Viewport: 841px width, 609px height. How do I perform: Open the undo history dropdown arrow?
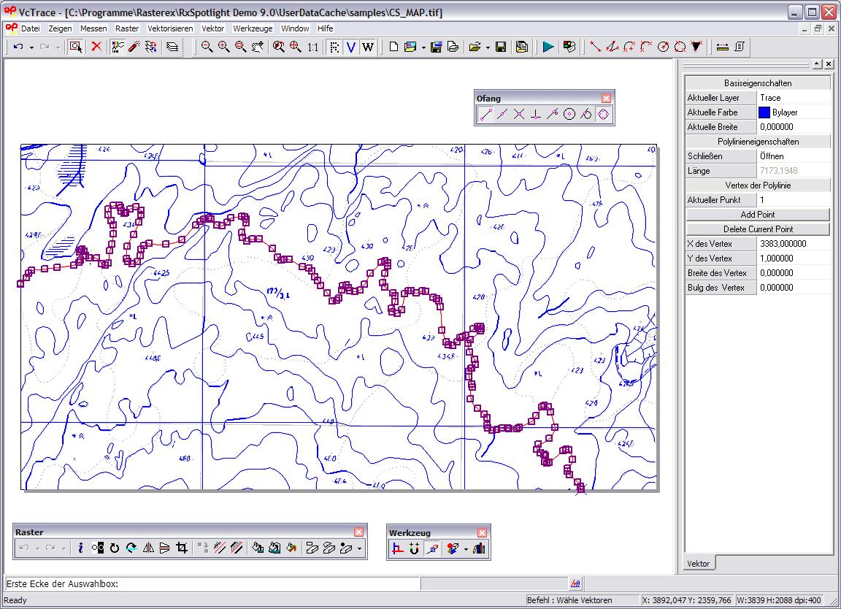pos(31,47)
